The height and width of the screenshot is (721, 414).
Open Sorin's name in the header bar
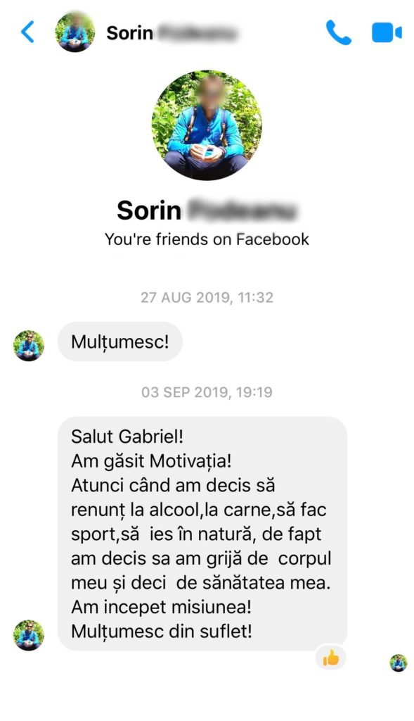[172, 33]
